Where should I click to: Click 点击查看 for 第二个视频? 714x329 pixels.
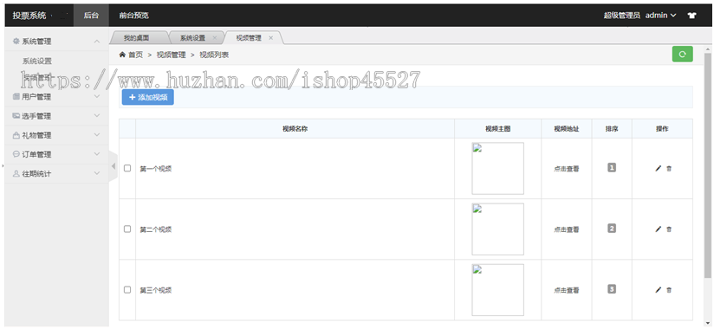[x=567, y=229]
